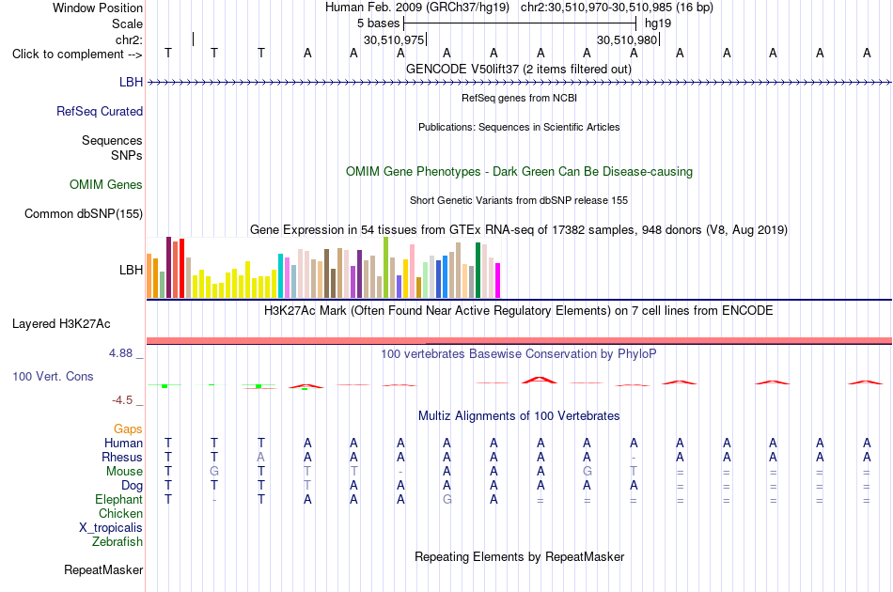Click the pink H3K27Ac signal bar
This screenshot has width=893, height=592.
click(520, 340)
